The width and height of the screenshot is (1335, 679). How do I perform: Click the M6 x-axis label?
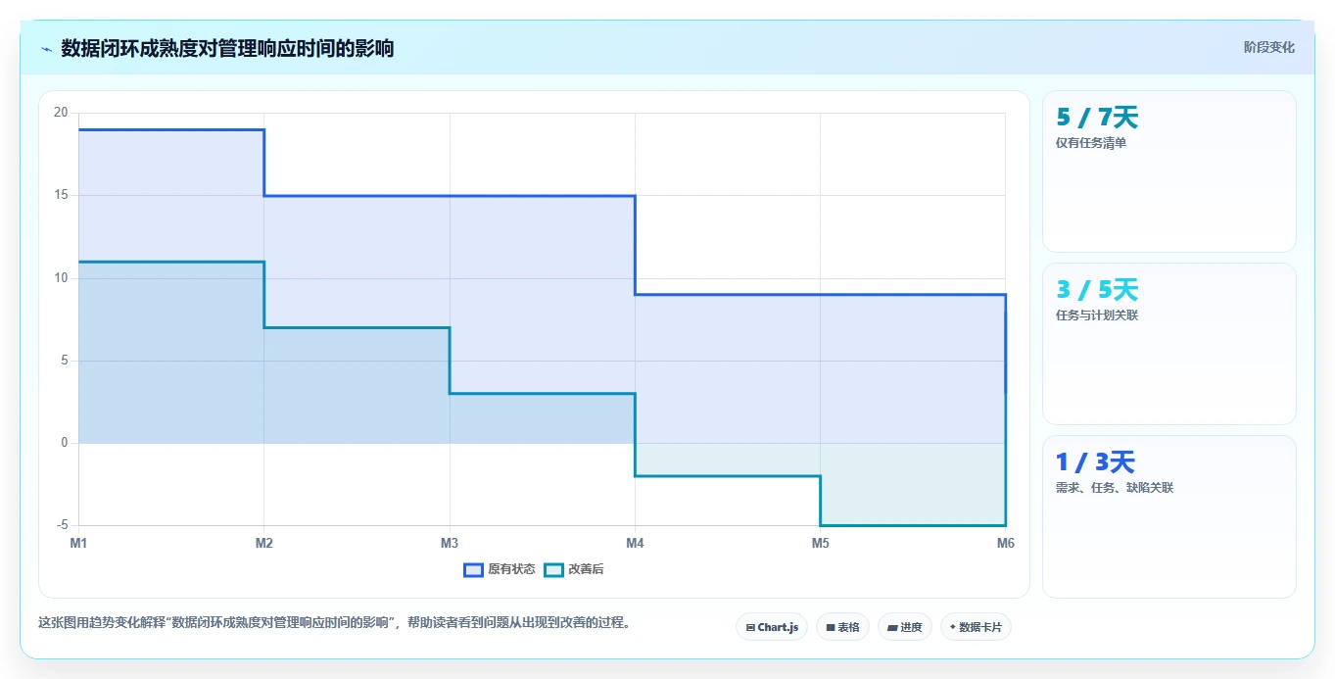(1005, 543)
